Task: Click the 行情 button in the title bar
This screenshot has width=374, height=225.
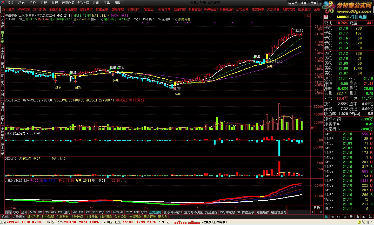Action: 313,3
